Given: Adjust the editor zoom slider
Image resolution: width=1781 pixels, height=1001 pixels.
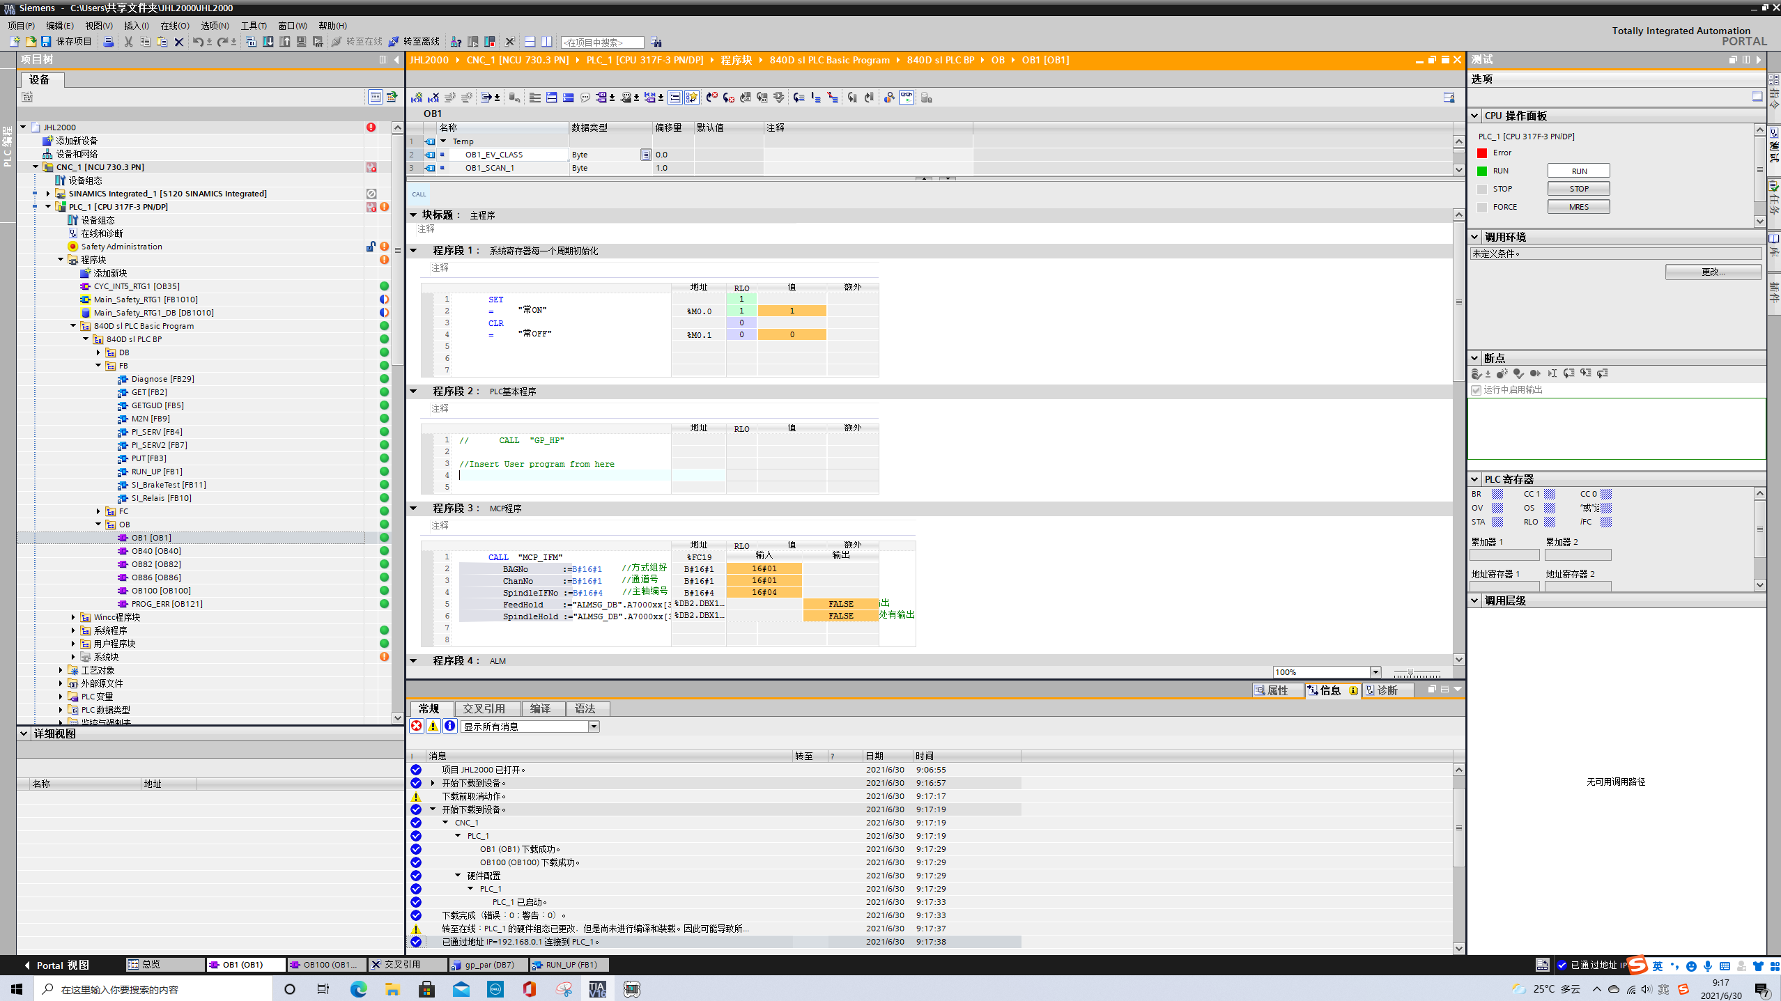Looking at the screenshot, I should click(x=1410, y=672).
